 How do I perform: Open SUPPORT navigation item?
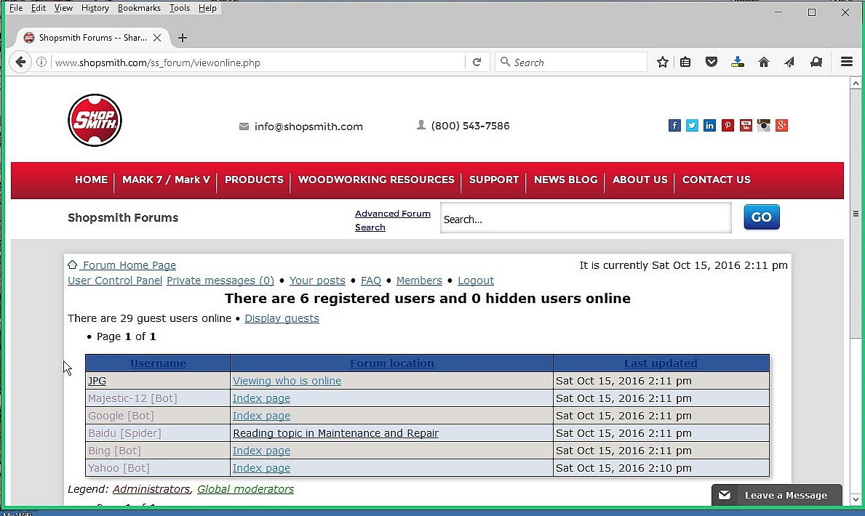click(494, 180)
